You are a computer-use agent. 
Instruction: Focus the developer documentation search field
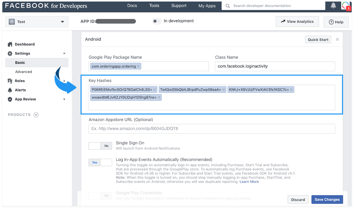[273, 6]
